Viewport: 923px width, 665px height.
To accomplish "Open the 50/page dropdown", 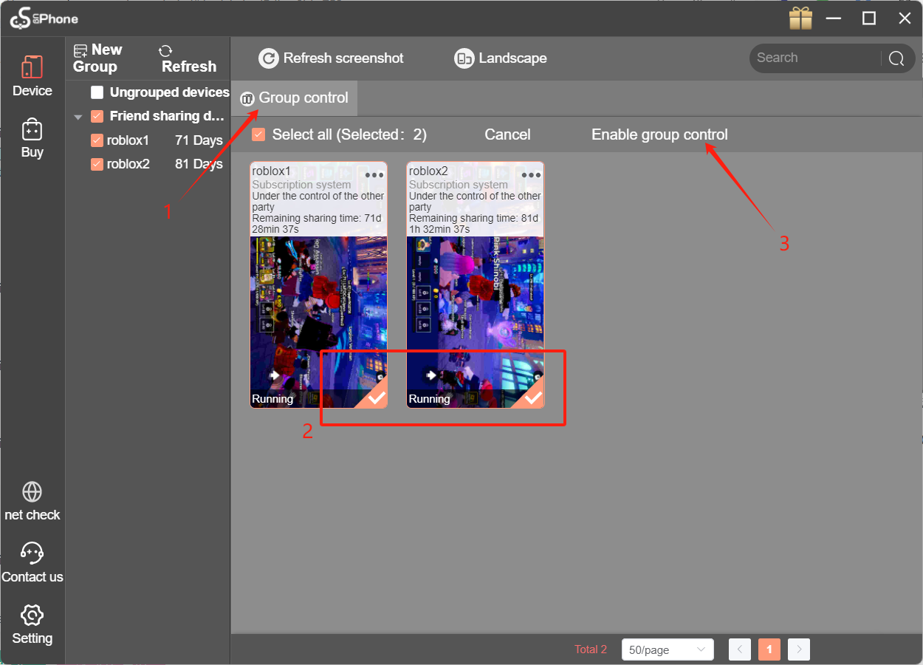I will tap(668, 649).
